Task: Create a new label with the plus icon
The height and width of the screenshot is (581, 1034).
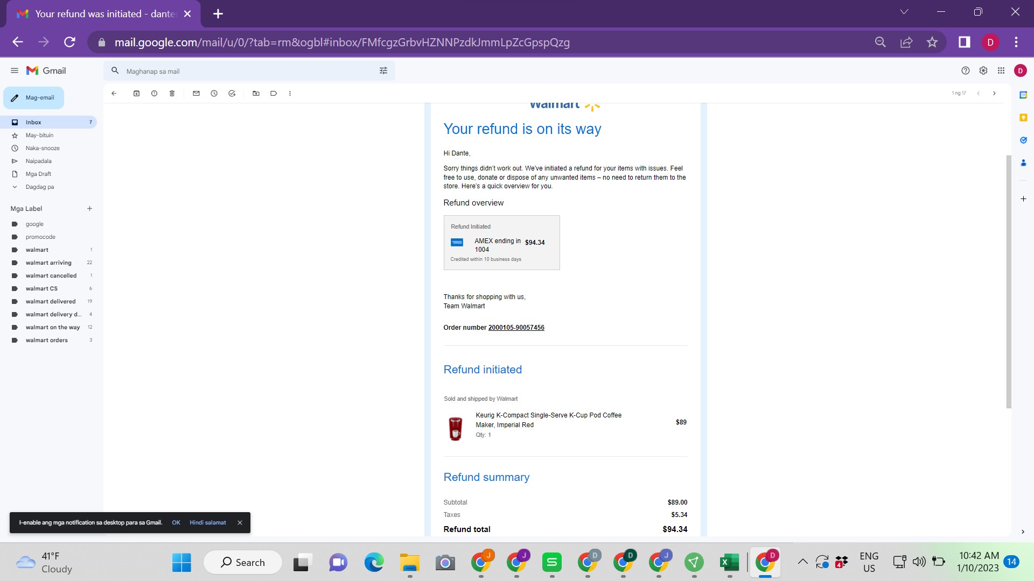Action: pyautogui.click(x=89, y=209)
